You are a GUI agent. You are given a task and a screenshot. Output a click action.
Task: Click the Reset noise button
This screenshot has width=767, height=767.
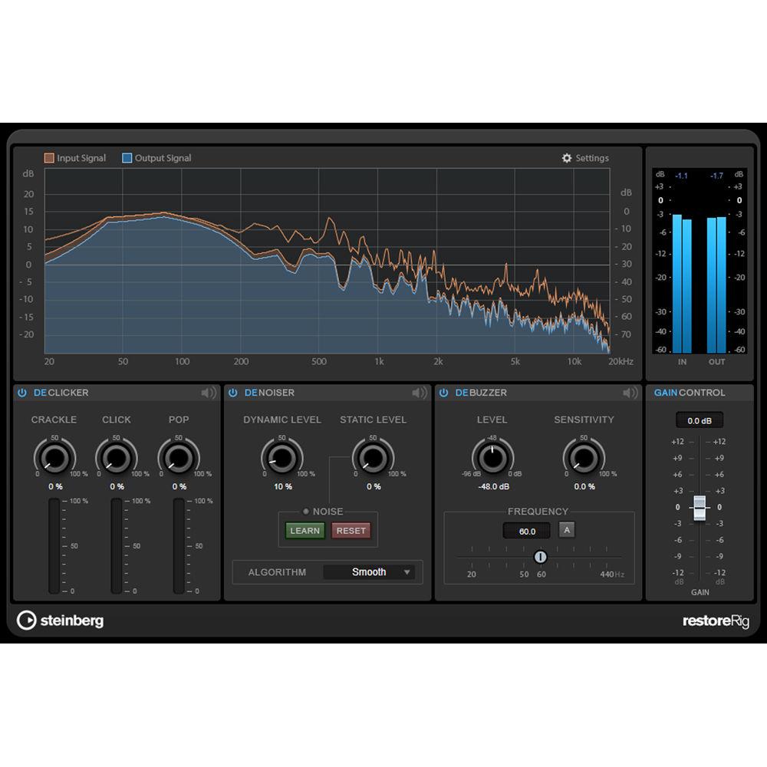[x=351, y=530]
